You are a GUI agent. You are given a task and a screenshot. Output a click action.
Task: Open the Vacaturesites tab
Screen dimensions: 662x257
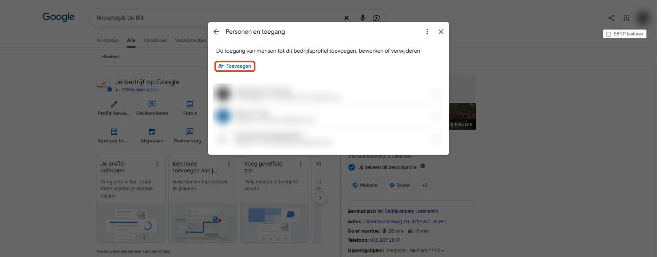pos(190,40)
